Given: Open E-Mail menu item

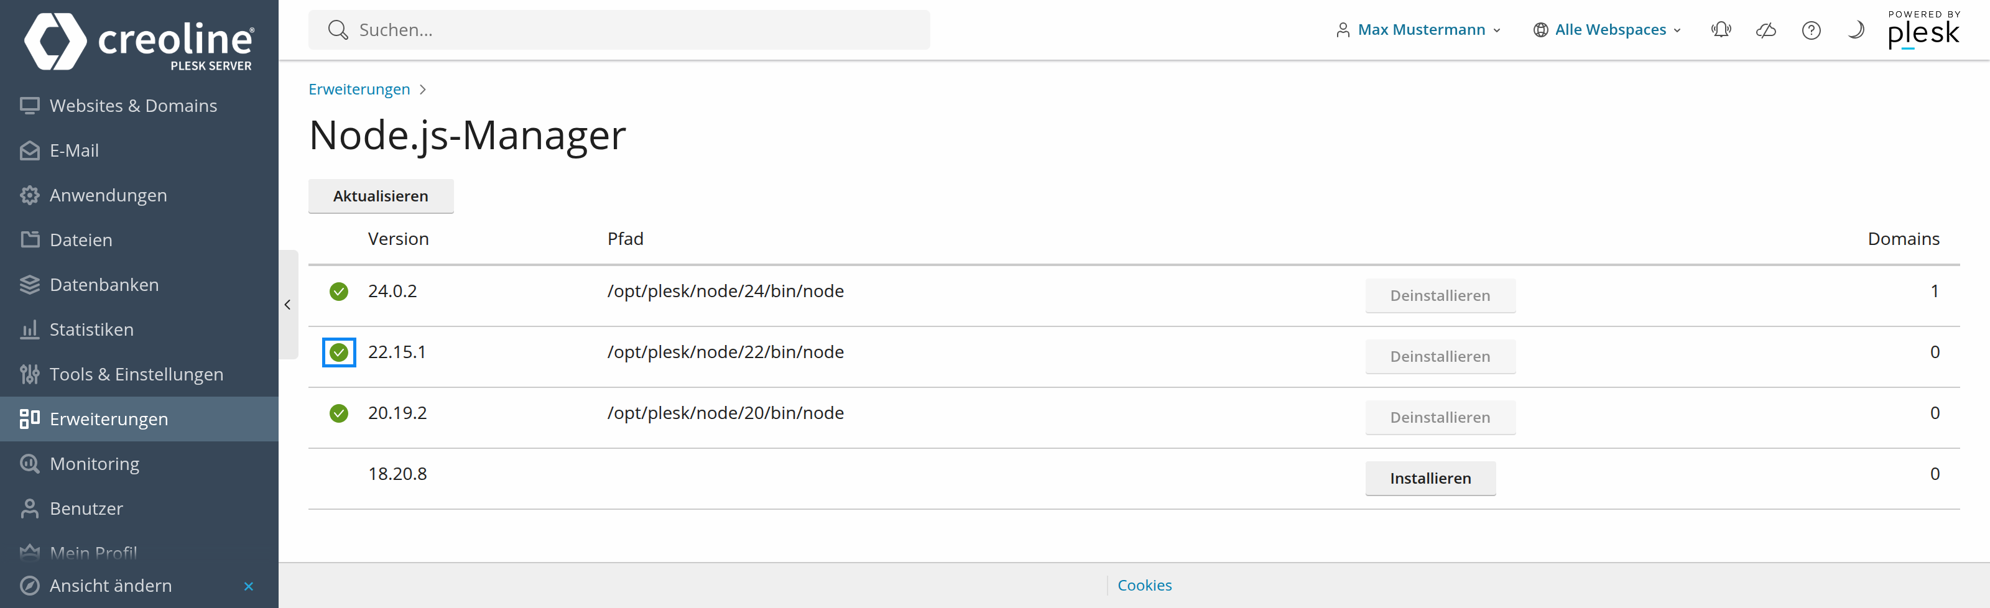Looking at the screenshot, I should 139,150.
